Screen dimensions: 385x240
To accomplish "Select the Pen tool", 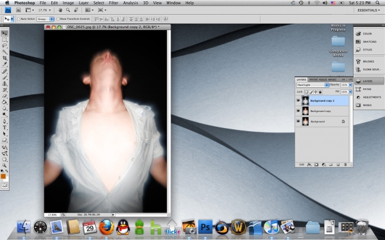I will [4, 122].
